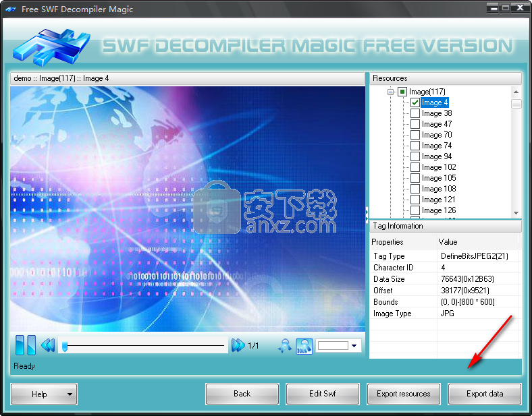
Task: Select Image 108 tree item
Action: click(439, 189)
